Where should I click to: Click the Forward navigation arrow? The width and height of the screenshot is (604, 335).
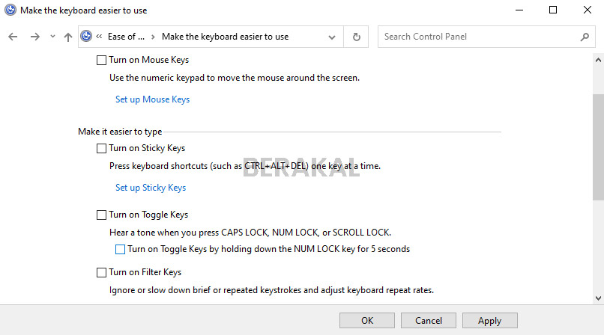(34, 37)
